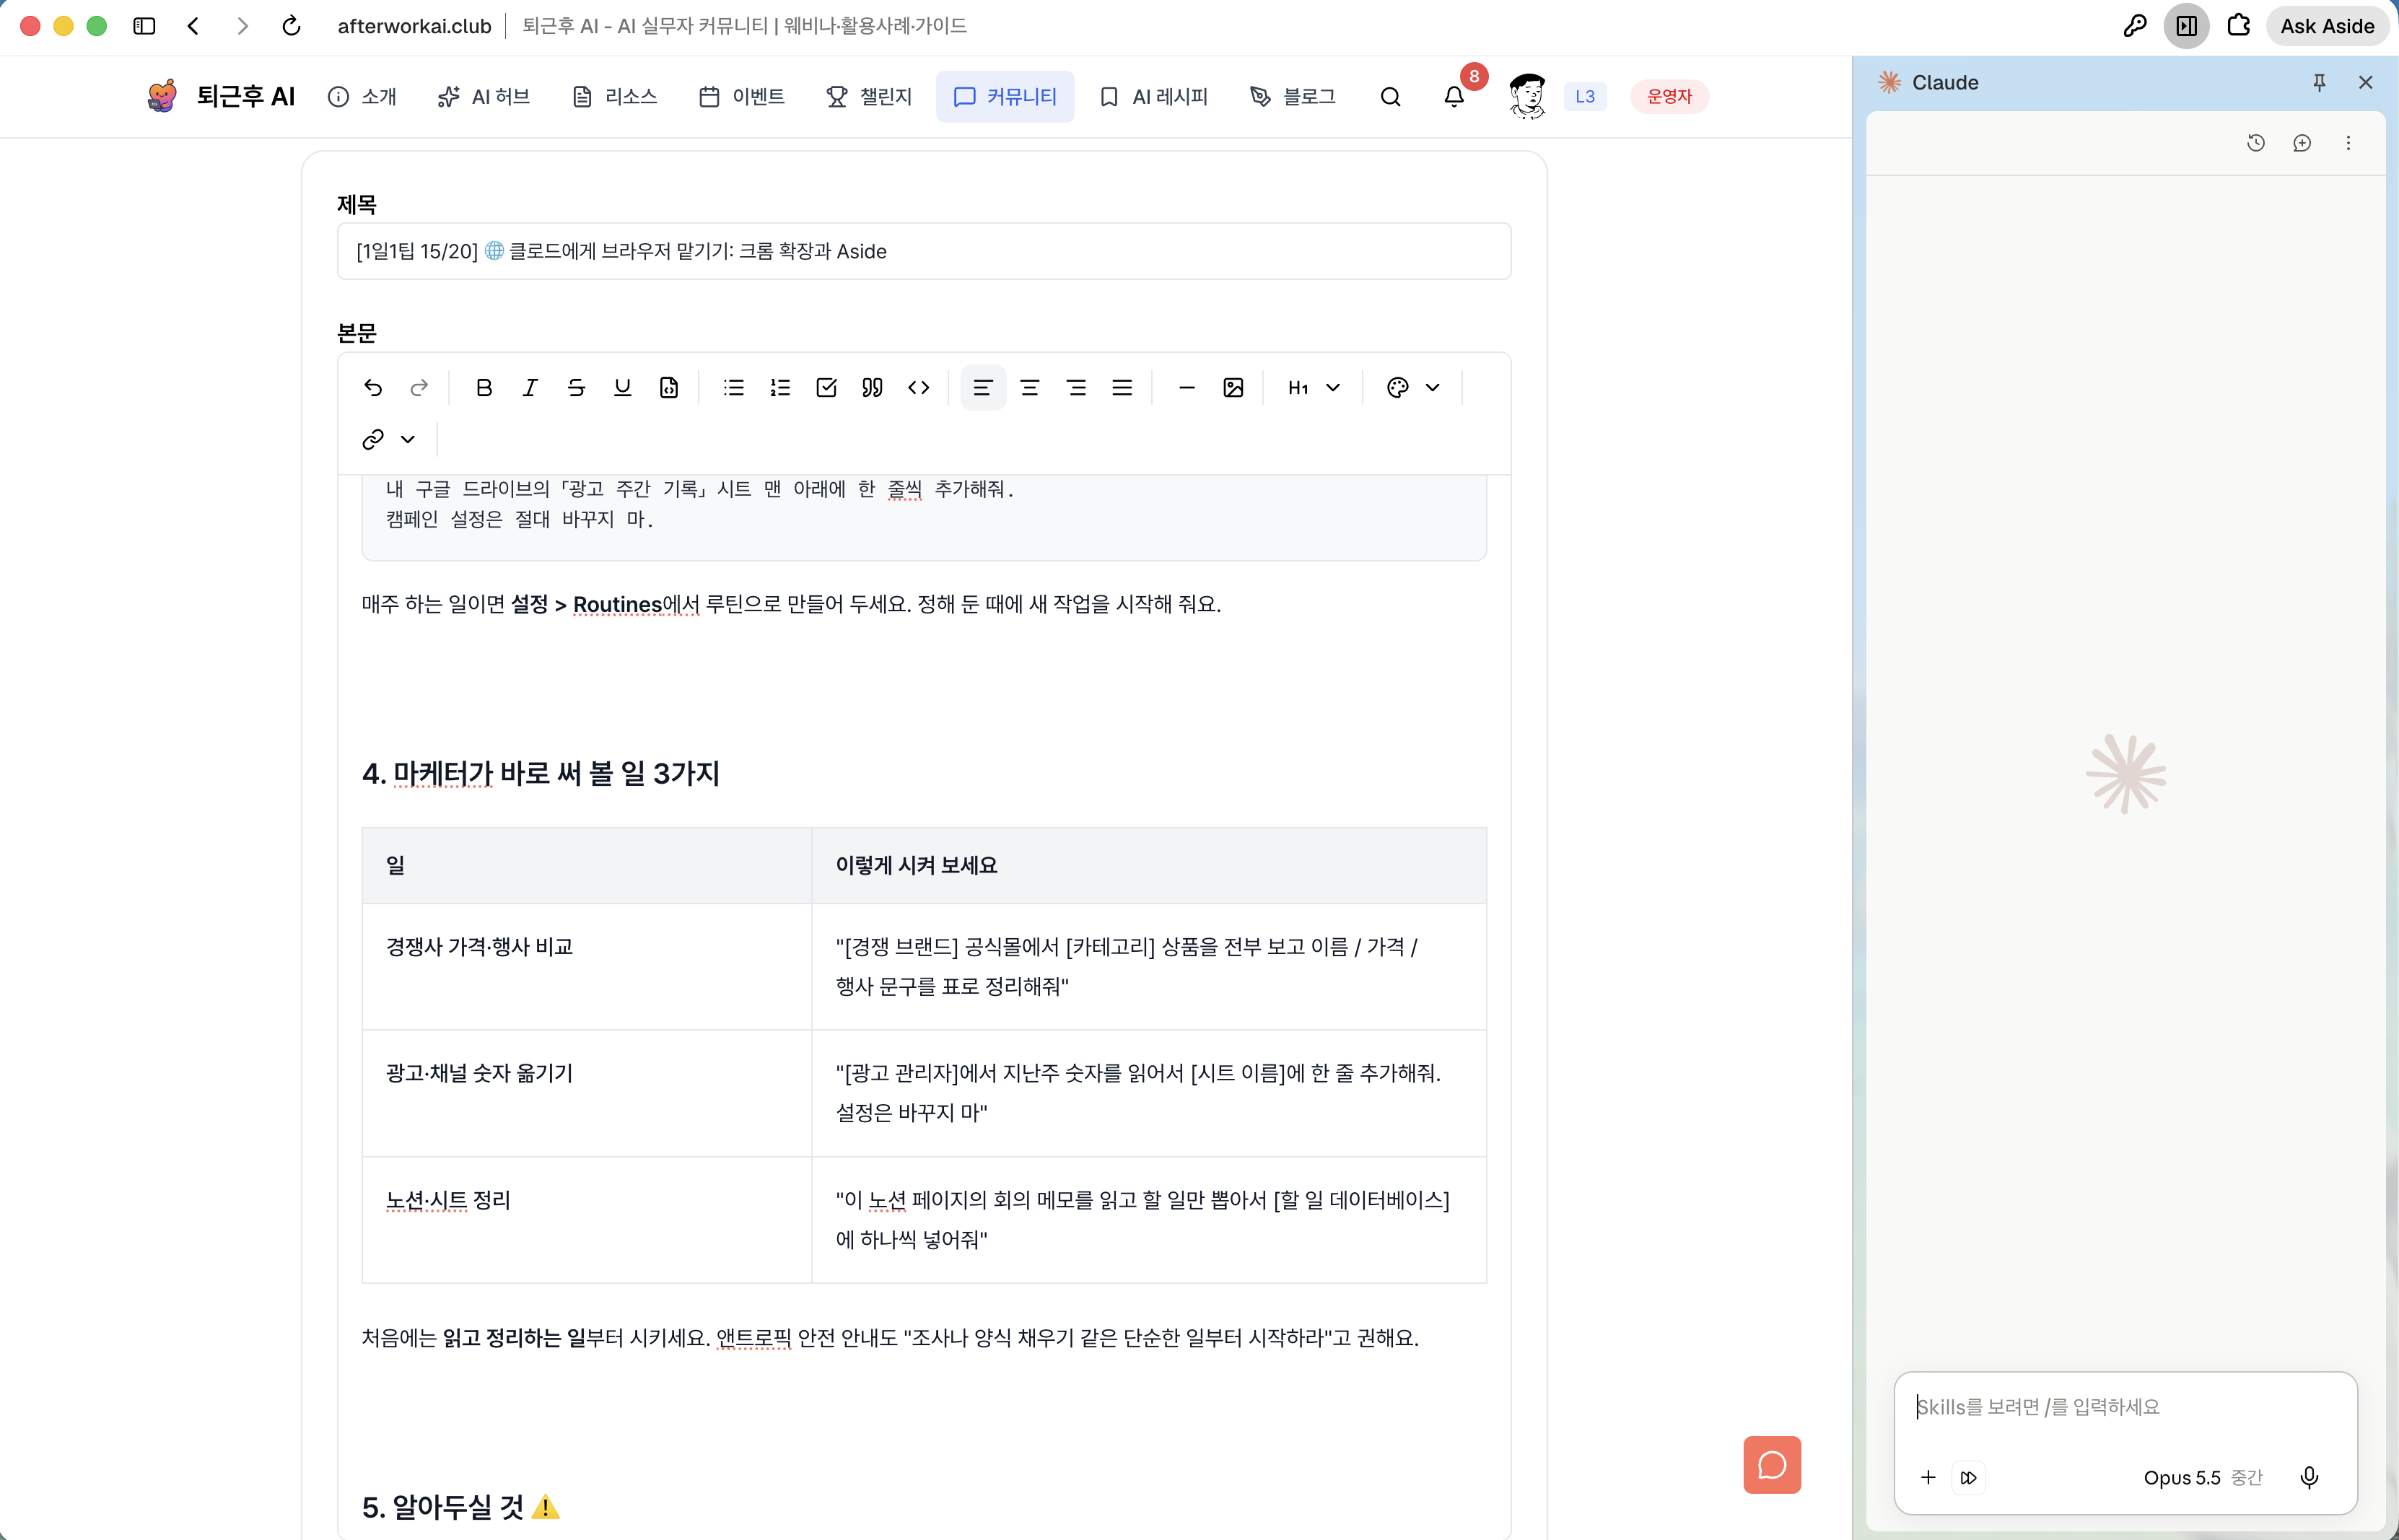Click the 제목 title input field

pos(924,251)
